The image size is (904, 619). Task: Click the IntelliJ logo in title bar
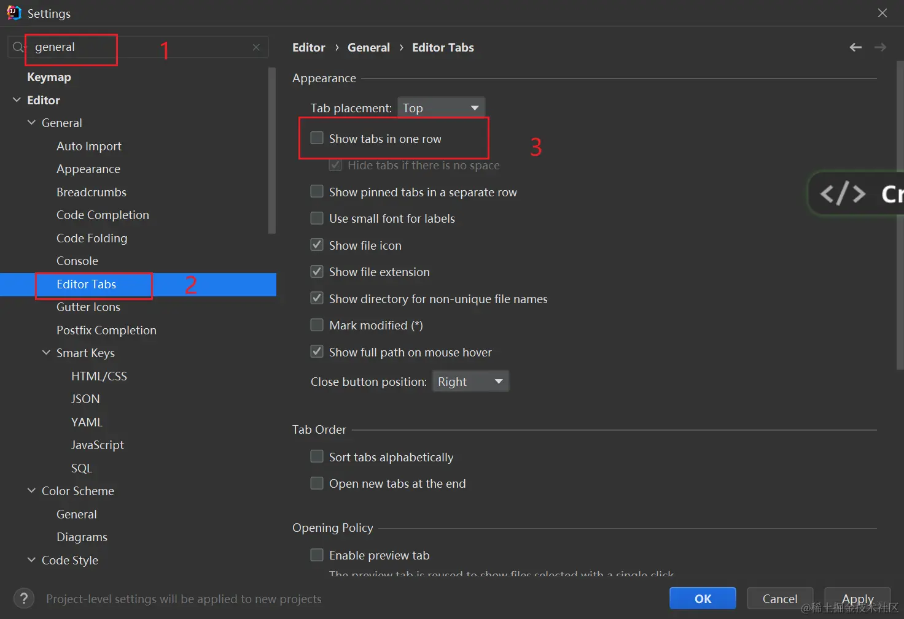(14, 13)
